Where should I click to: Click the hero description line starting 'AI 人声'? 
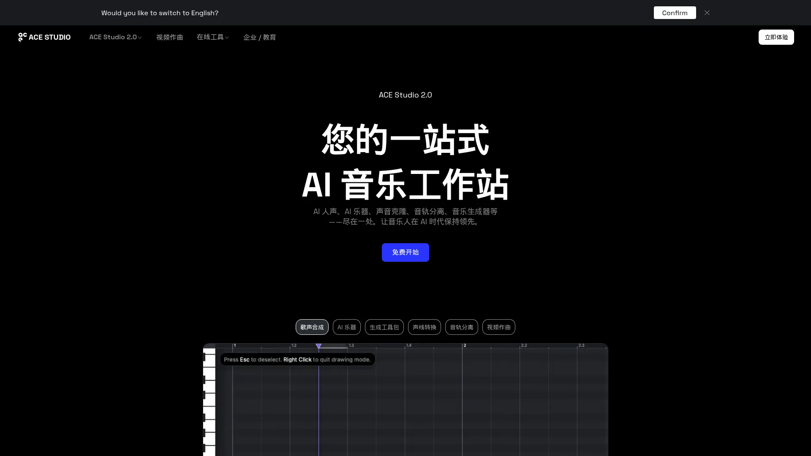(x=405, y=211)
